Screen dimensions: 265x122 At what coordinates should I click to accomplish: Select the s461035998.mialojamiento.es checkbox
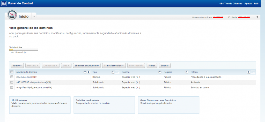(12, 82)
